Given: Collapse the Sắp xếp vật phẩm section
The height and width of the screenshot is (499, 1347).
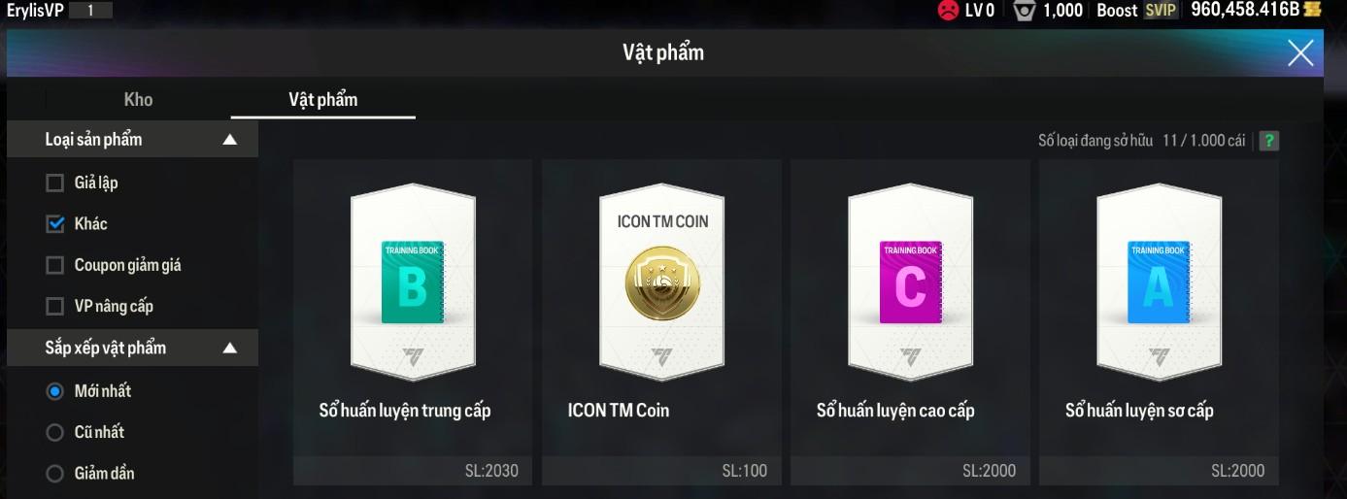Looking at the screenshot, I should tap(230, 348).
